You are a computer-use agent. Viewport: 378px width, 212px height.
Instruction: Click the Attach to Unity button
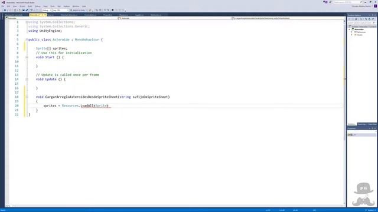pos(79,10)
